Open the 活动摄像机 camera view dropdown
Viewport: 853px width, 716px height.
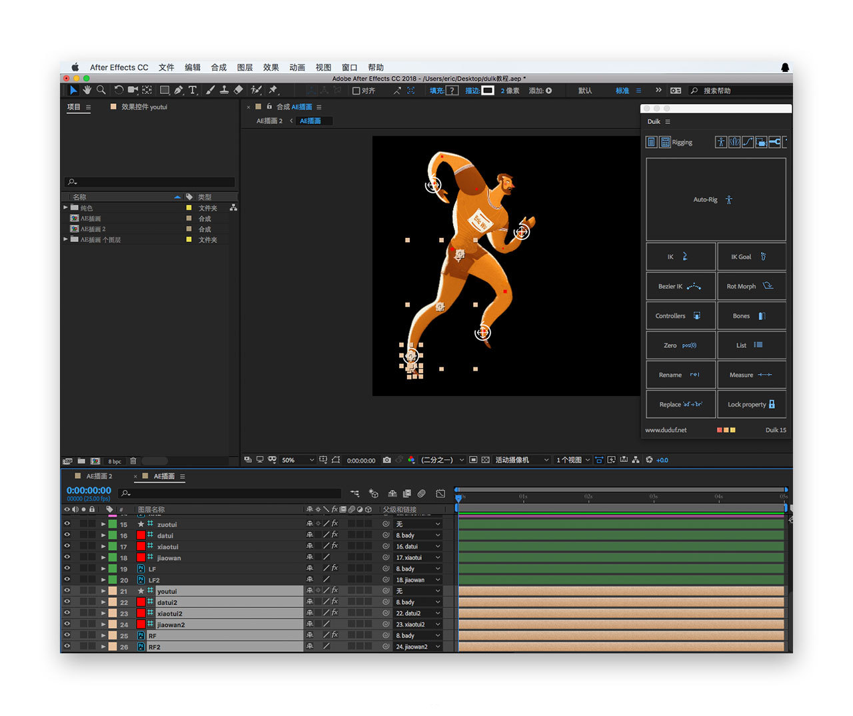(x=521, y=460)
